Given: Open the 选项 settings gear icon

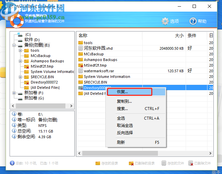Looking at the screenshot, I should pyautogui.click(x=165, y=21).
